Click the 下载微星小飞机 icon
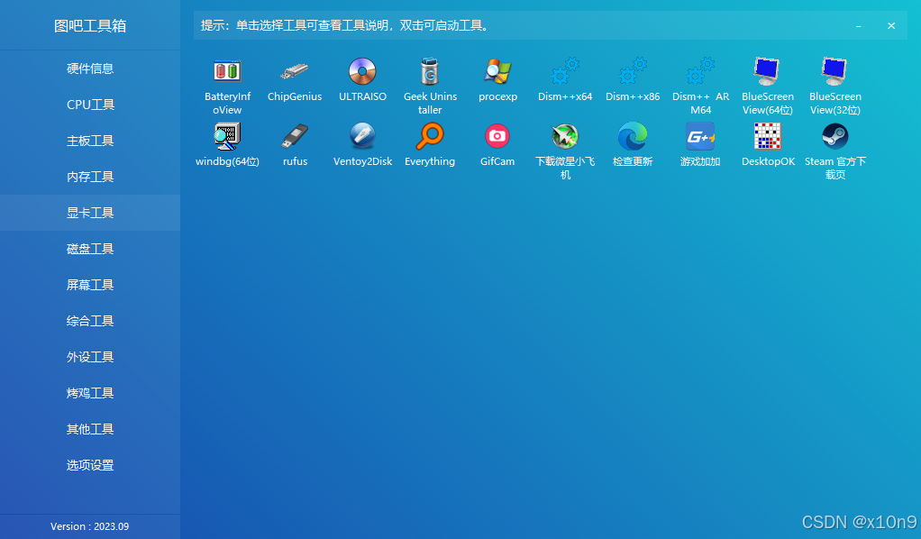 pos(565,136)
